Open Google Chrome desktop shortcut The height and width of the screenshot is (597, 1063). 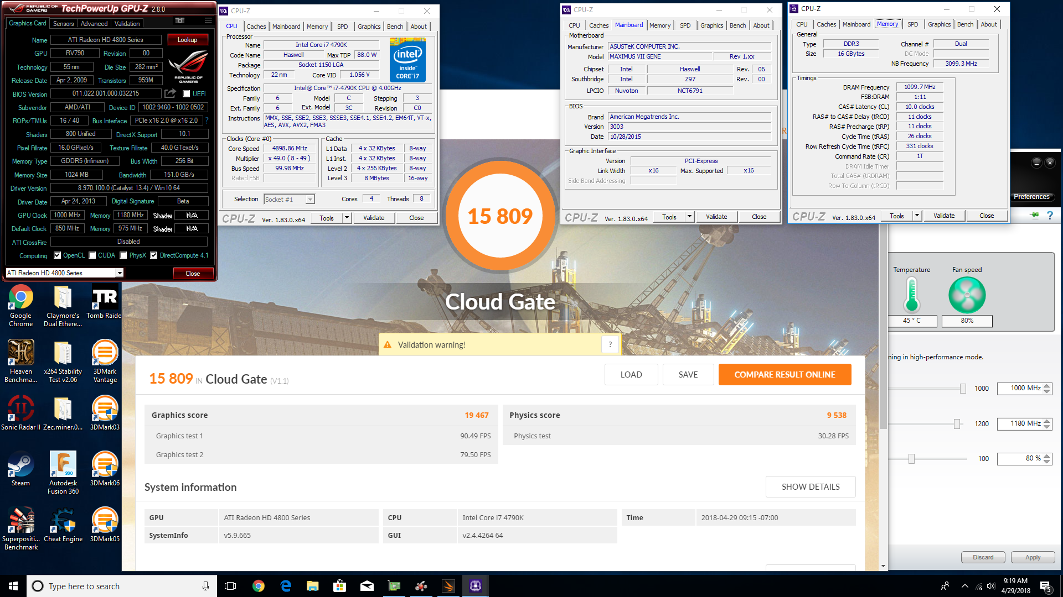pos(20,305)
